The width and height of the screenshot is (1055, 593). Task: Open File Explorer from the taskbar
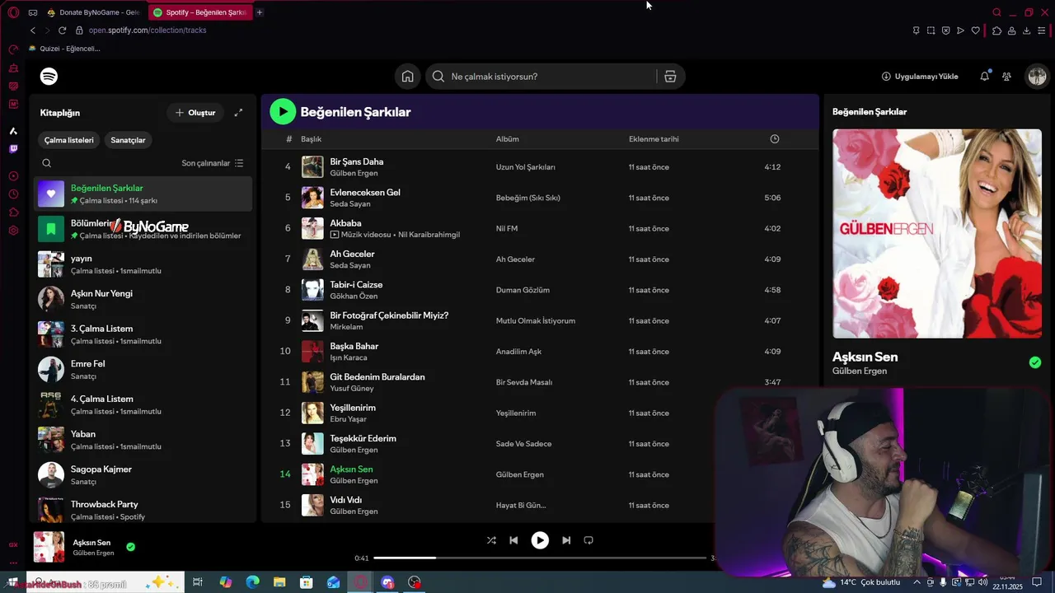(x=279, y=582)
